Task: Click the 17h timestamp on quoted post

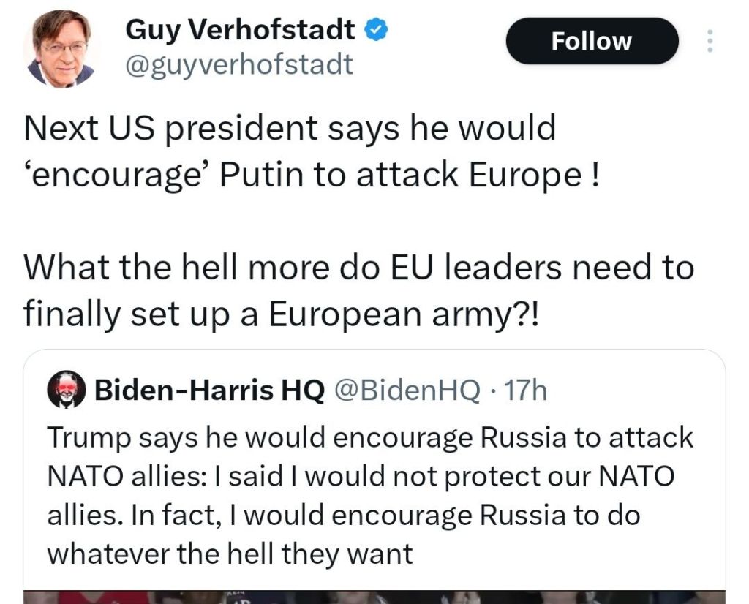Action: point(526,392)
